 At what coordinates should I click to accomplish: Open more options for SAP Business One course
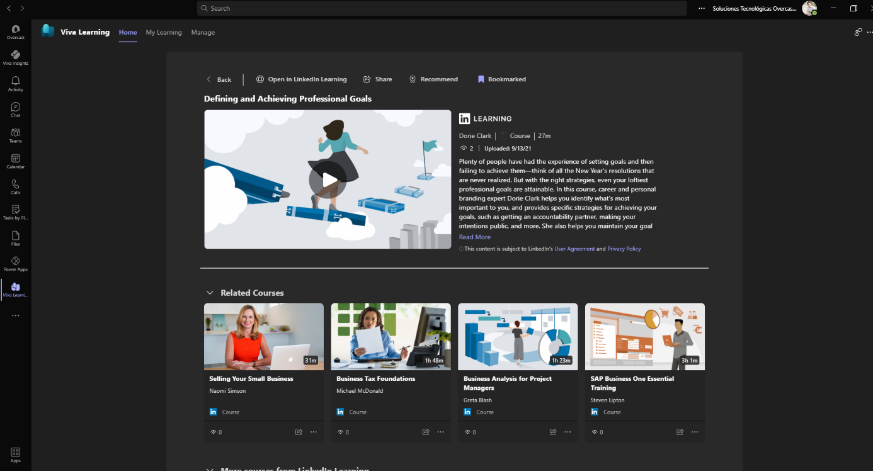[695, 432]
